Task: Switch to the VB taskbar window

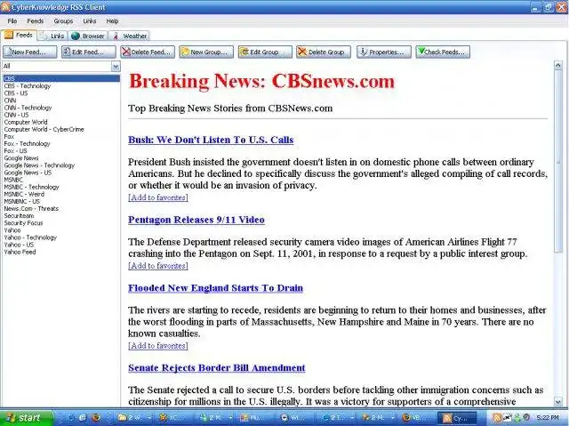Action: coord(415,418)
